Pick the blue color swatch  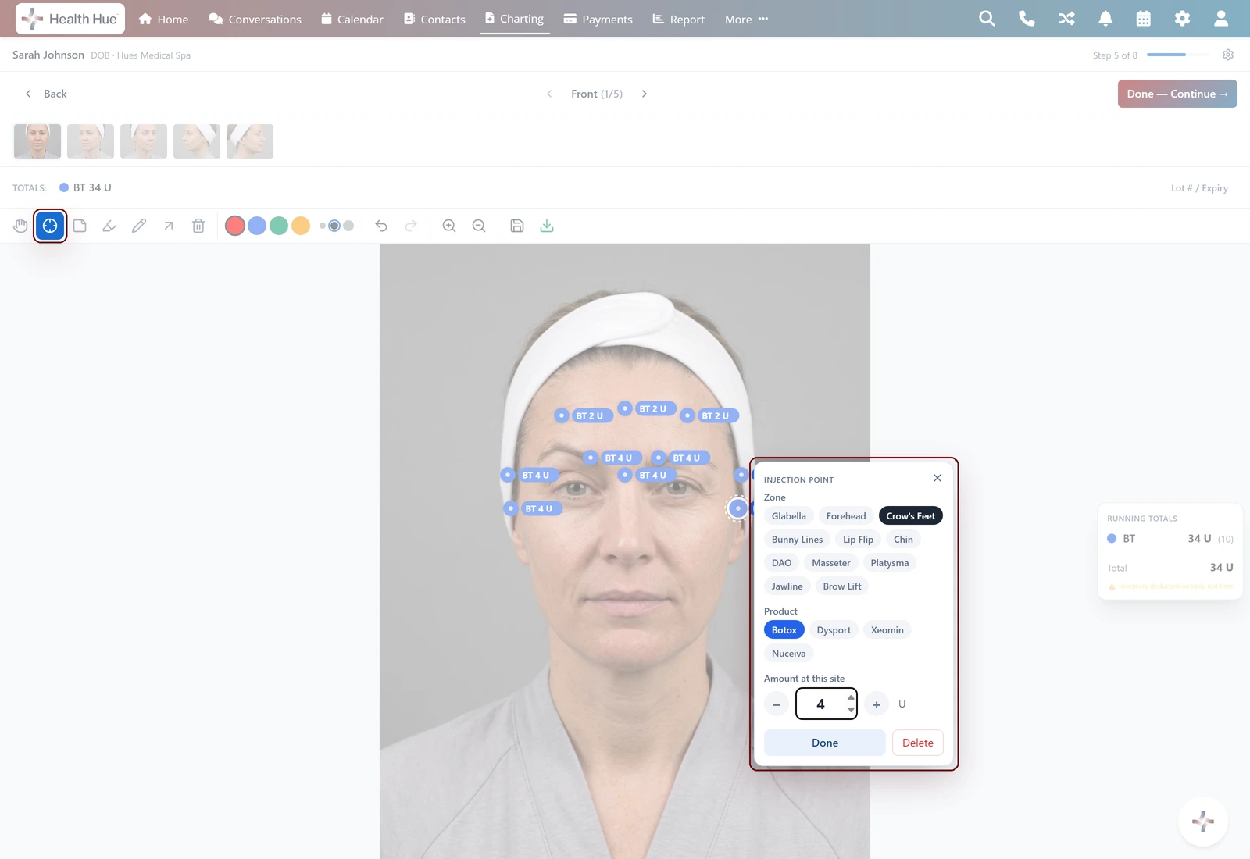(x=257, y=226)
